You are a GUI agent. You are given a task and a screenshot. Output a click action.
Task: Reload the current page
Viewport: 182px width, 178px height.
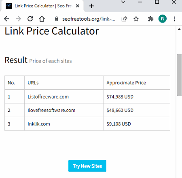tap(30, 19)
